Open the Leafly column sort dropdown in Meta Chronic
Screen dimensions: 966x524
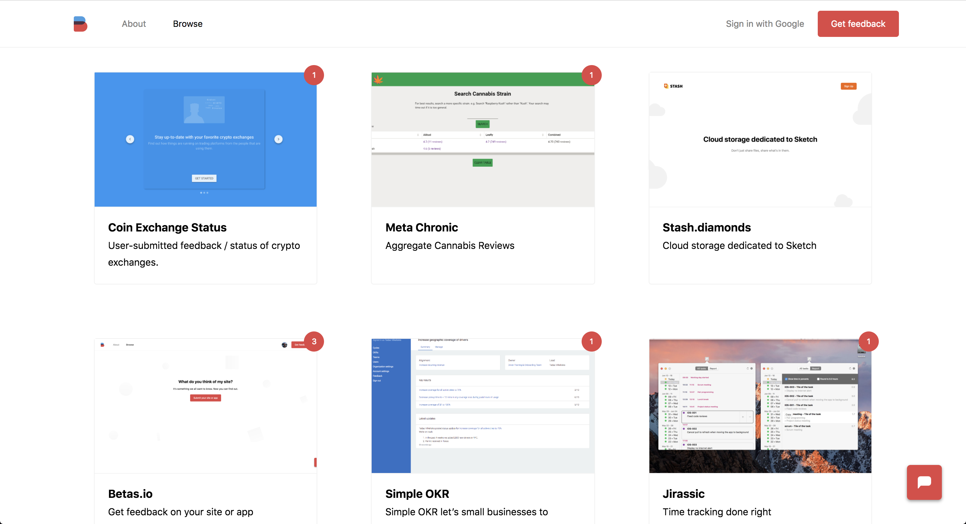point(481,135)
